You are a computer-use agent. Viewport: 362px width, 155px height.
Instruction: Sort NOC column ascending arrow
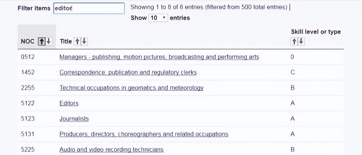41,41
